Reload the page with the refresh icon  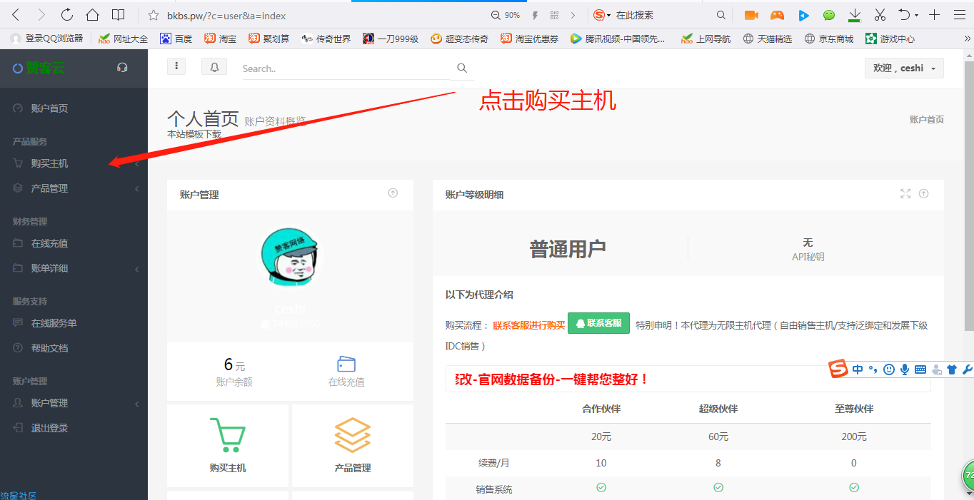(x=67, y=15)
